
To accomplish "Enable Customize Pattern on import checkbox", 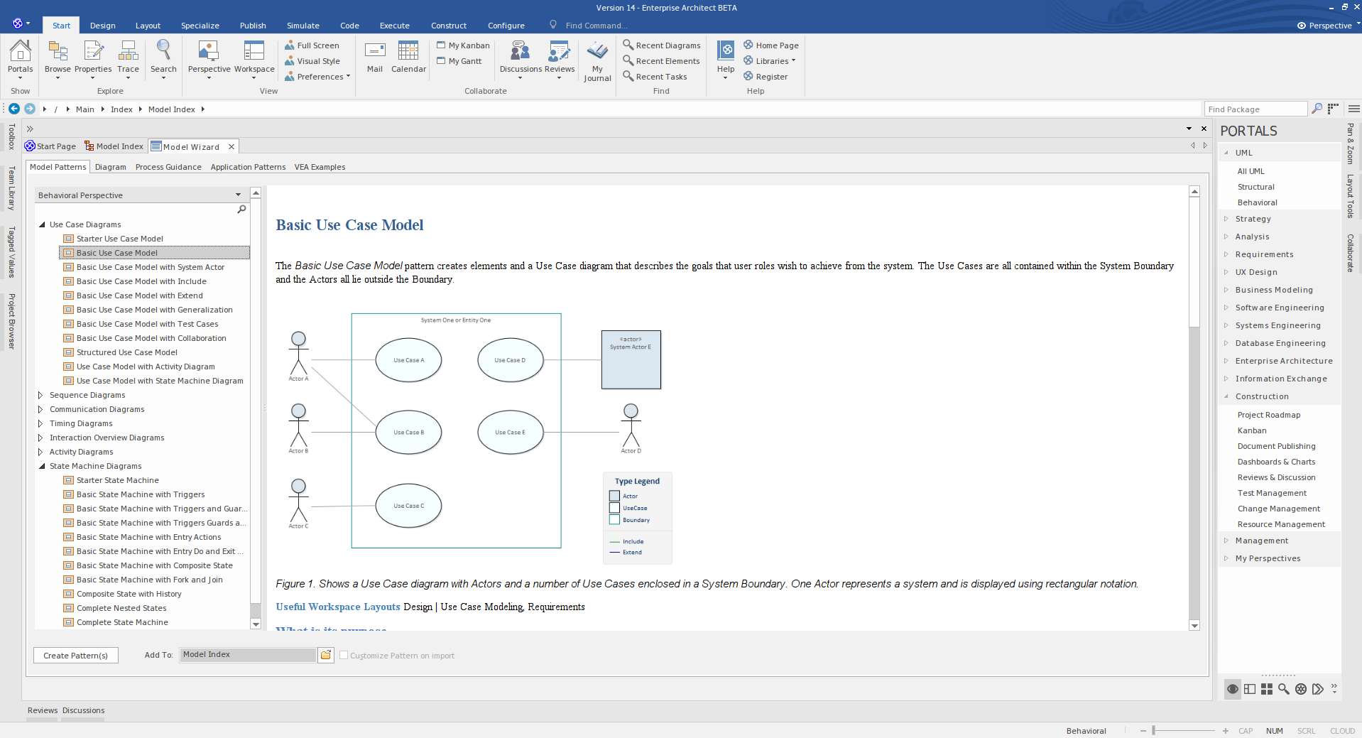I will [x=344, y=656].
